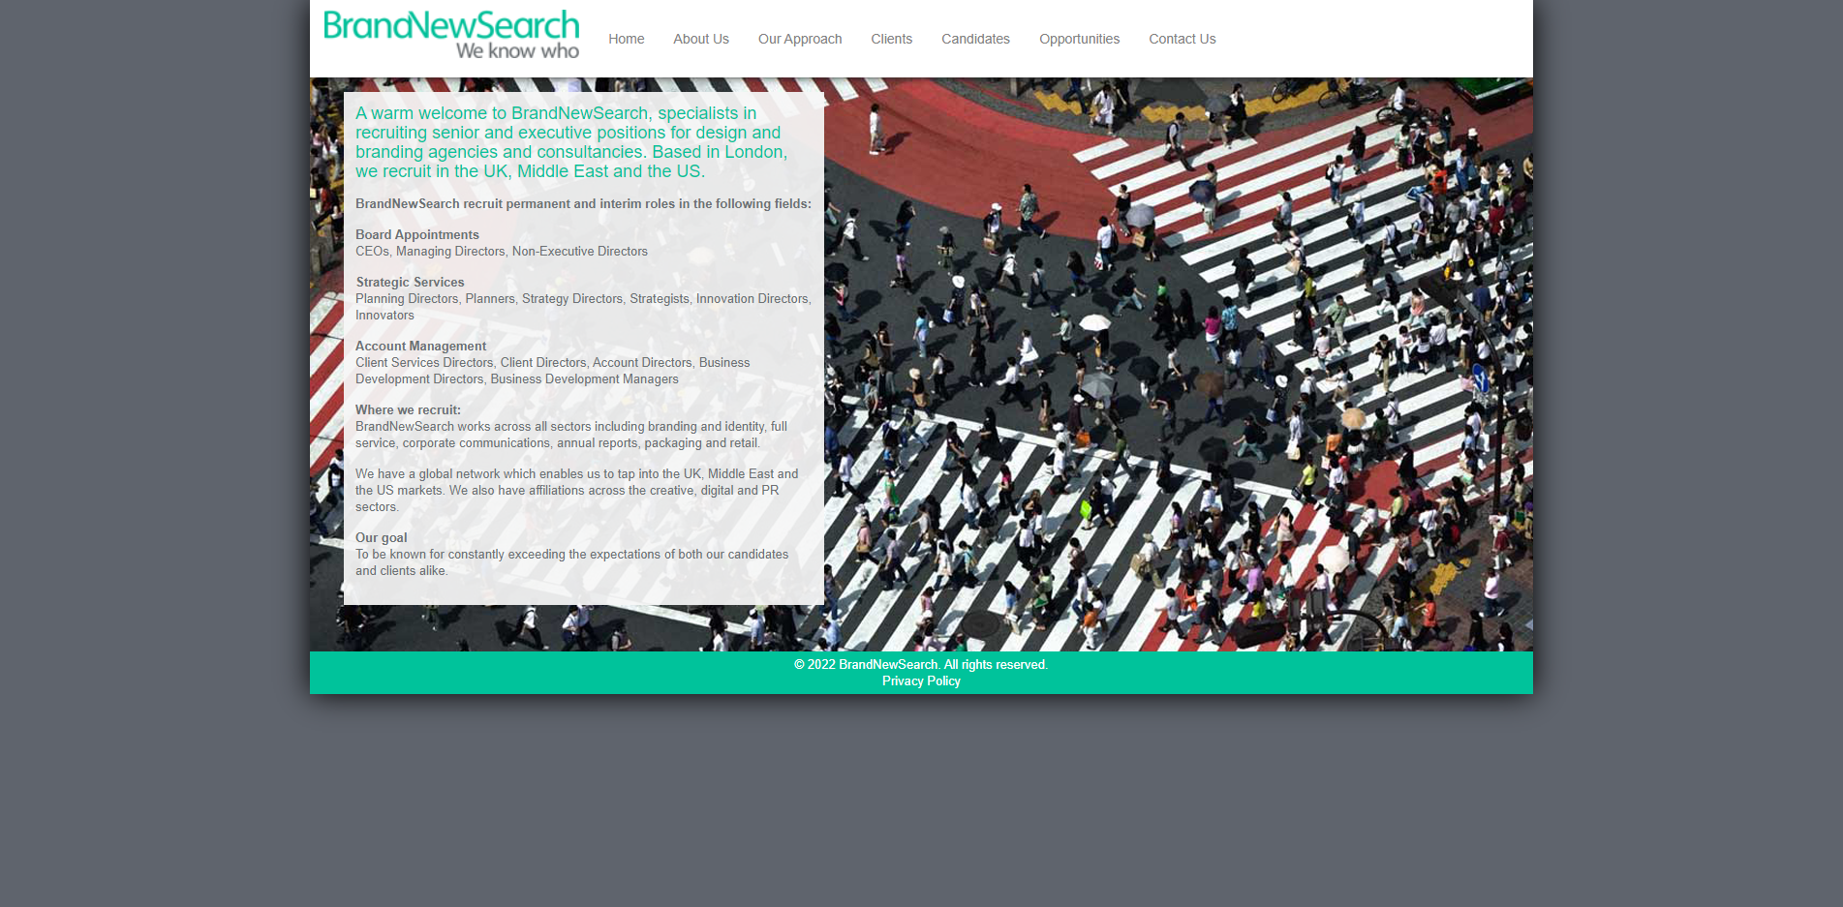Click the 'CEOs, Managing Directors' text line
Image resolution: width=1843 pixels, height=907 pixels.
point(501,252)
